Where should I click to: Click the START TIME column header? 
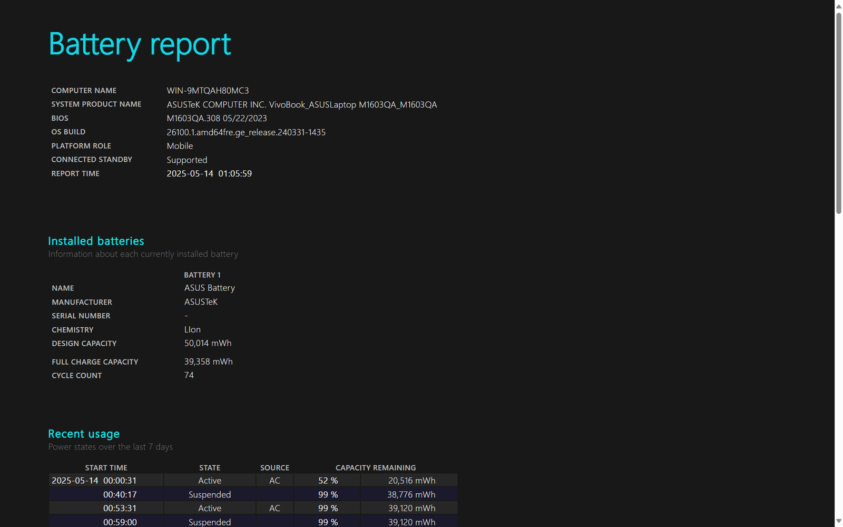point(106,468)
